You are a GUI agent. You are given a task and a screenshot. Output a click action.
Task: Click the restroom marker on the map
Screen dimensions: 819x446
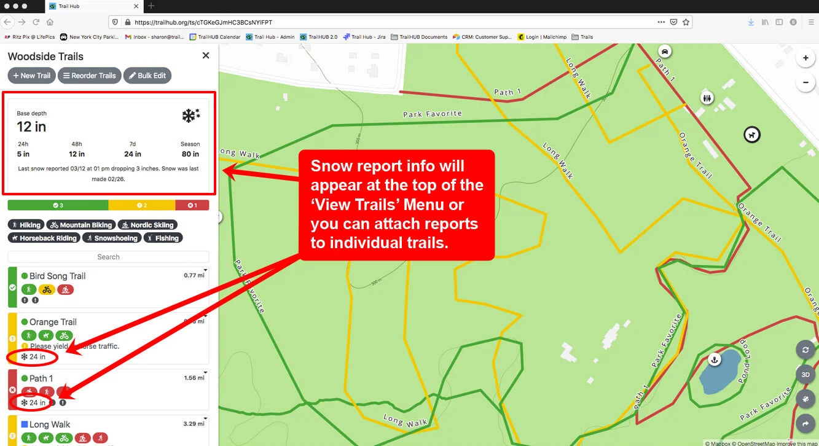click(707, 98)
